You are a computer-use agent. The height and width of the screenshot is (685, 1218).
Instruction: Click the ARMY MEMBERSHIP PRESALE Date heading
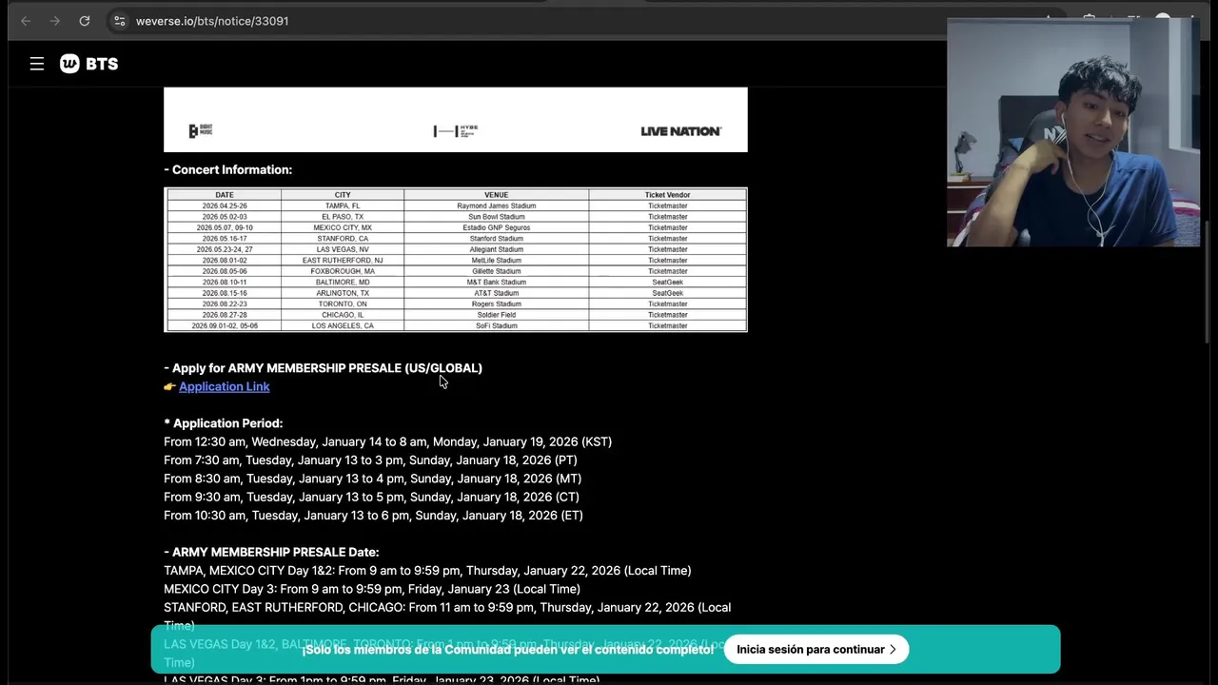click(271, 552)
